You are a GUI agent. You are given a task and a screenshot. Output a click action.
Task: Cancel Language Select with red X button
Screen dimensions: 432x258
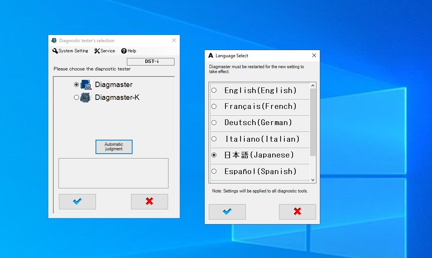[298, 212]
